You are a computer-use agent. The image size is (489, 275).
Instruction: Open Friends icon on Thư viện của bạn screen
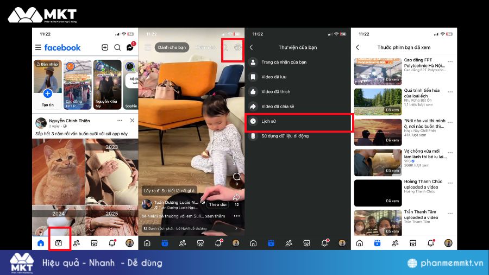[289, 243]
